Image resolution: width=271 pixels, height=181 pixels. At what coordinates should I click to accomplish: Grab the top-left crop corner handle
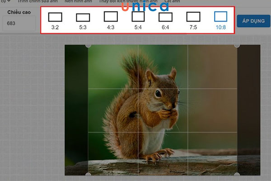pos(88,46)
